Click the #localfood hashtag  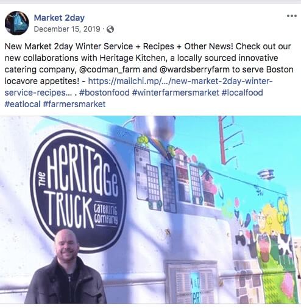point(243,93)
